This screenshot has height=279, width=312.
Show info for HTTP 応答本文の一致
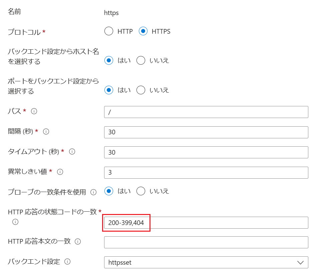coord(78,242)
